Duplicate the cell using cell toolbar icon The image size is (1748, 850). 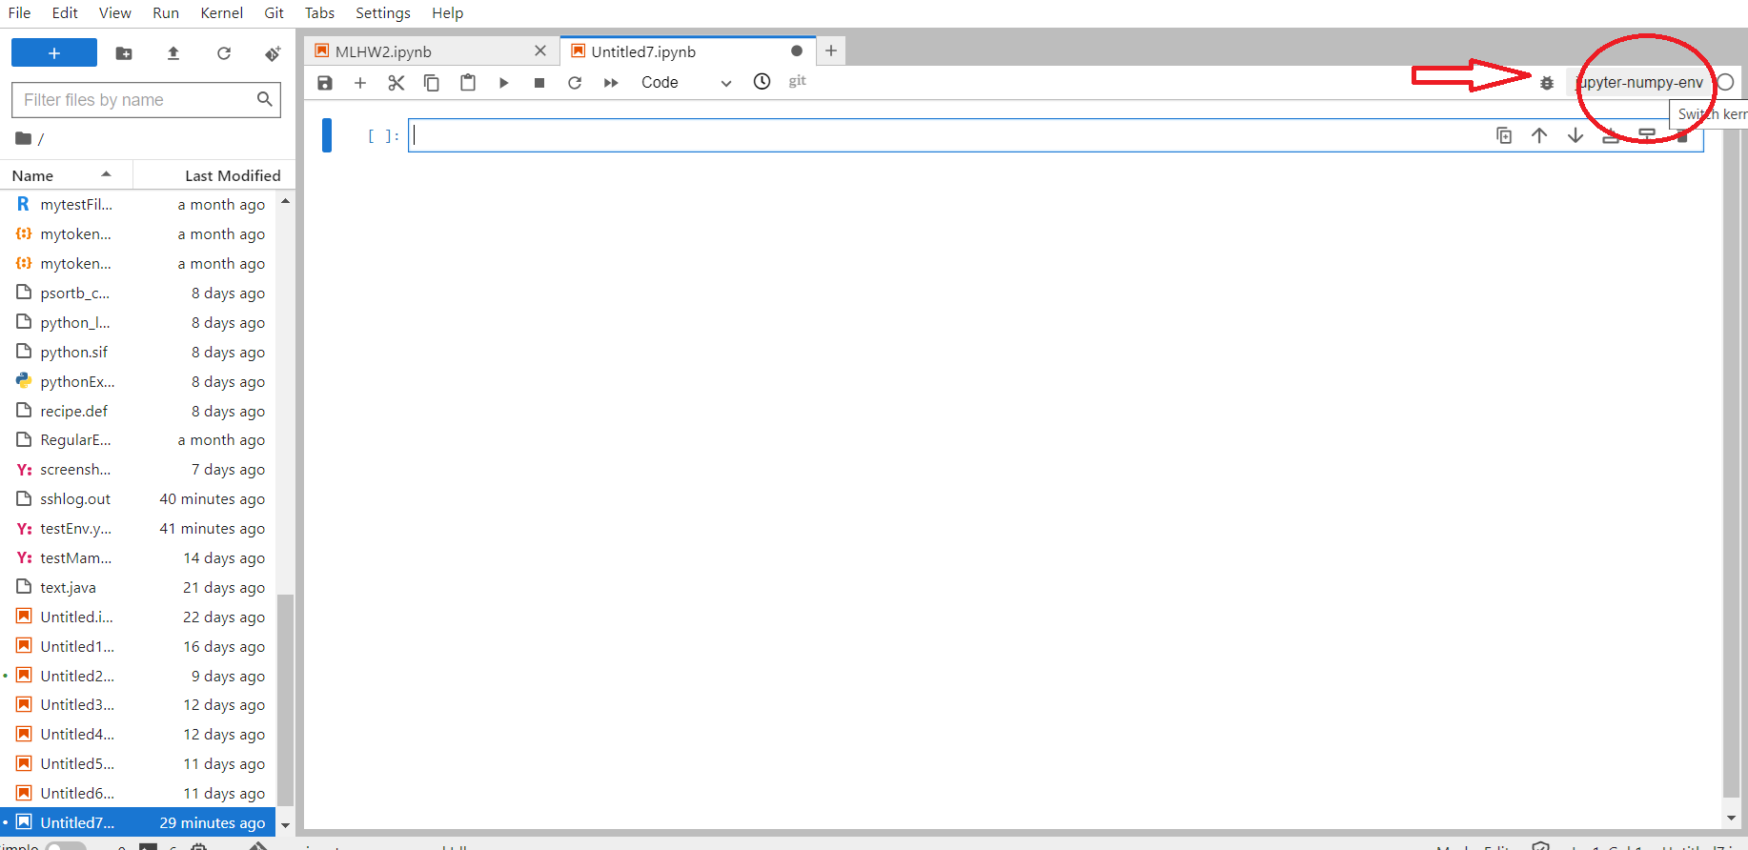coord(1504,135)
